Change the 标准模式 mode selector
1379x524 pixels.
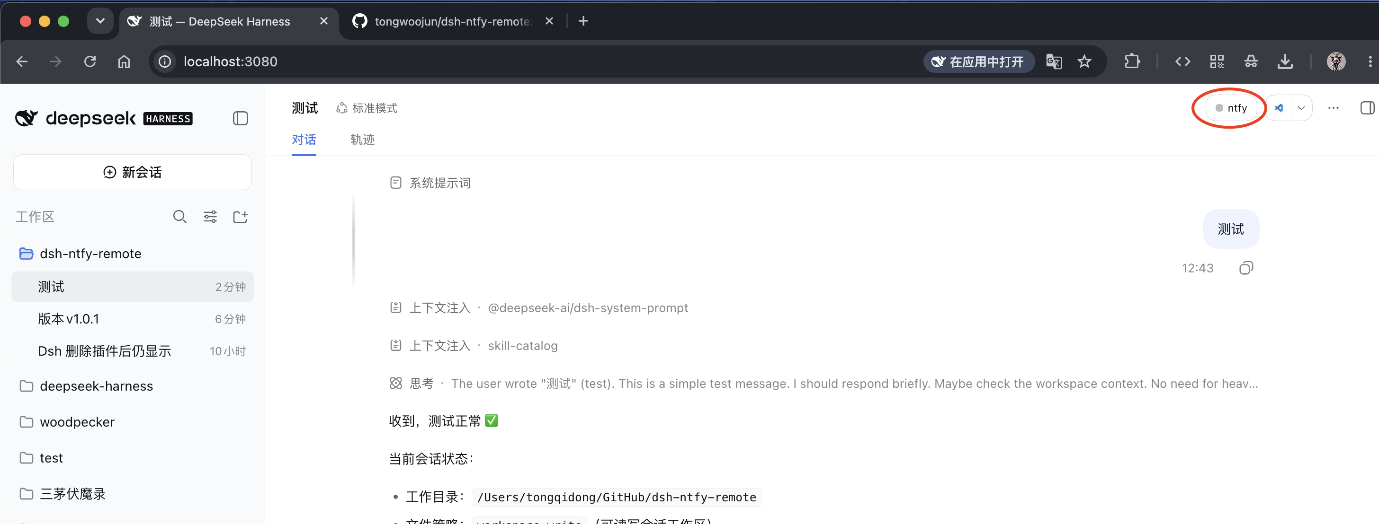point(367,108)
